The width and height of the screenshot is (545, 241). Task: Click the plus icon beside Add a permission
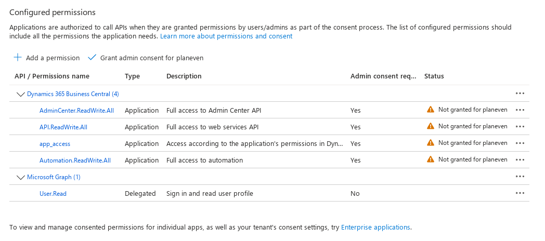[x=17, y=57]
